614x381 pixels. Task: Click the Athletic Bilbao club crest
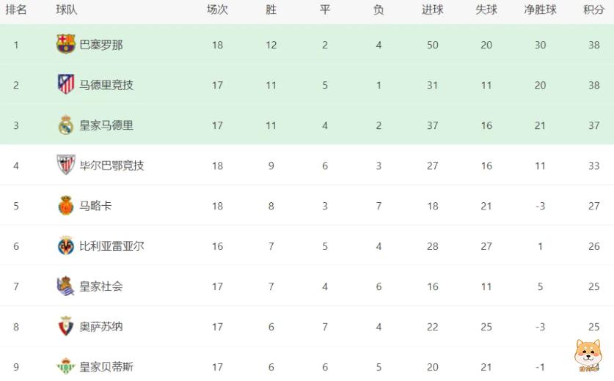(x=66, y=166)
